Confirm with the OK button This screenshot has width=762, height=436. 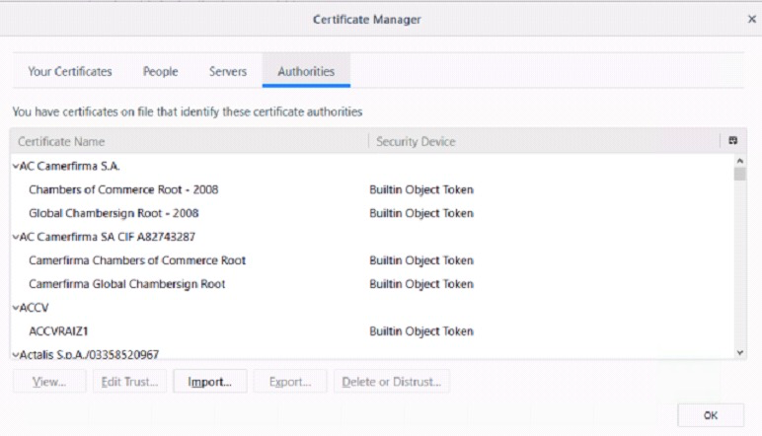[710, 415]
